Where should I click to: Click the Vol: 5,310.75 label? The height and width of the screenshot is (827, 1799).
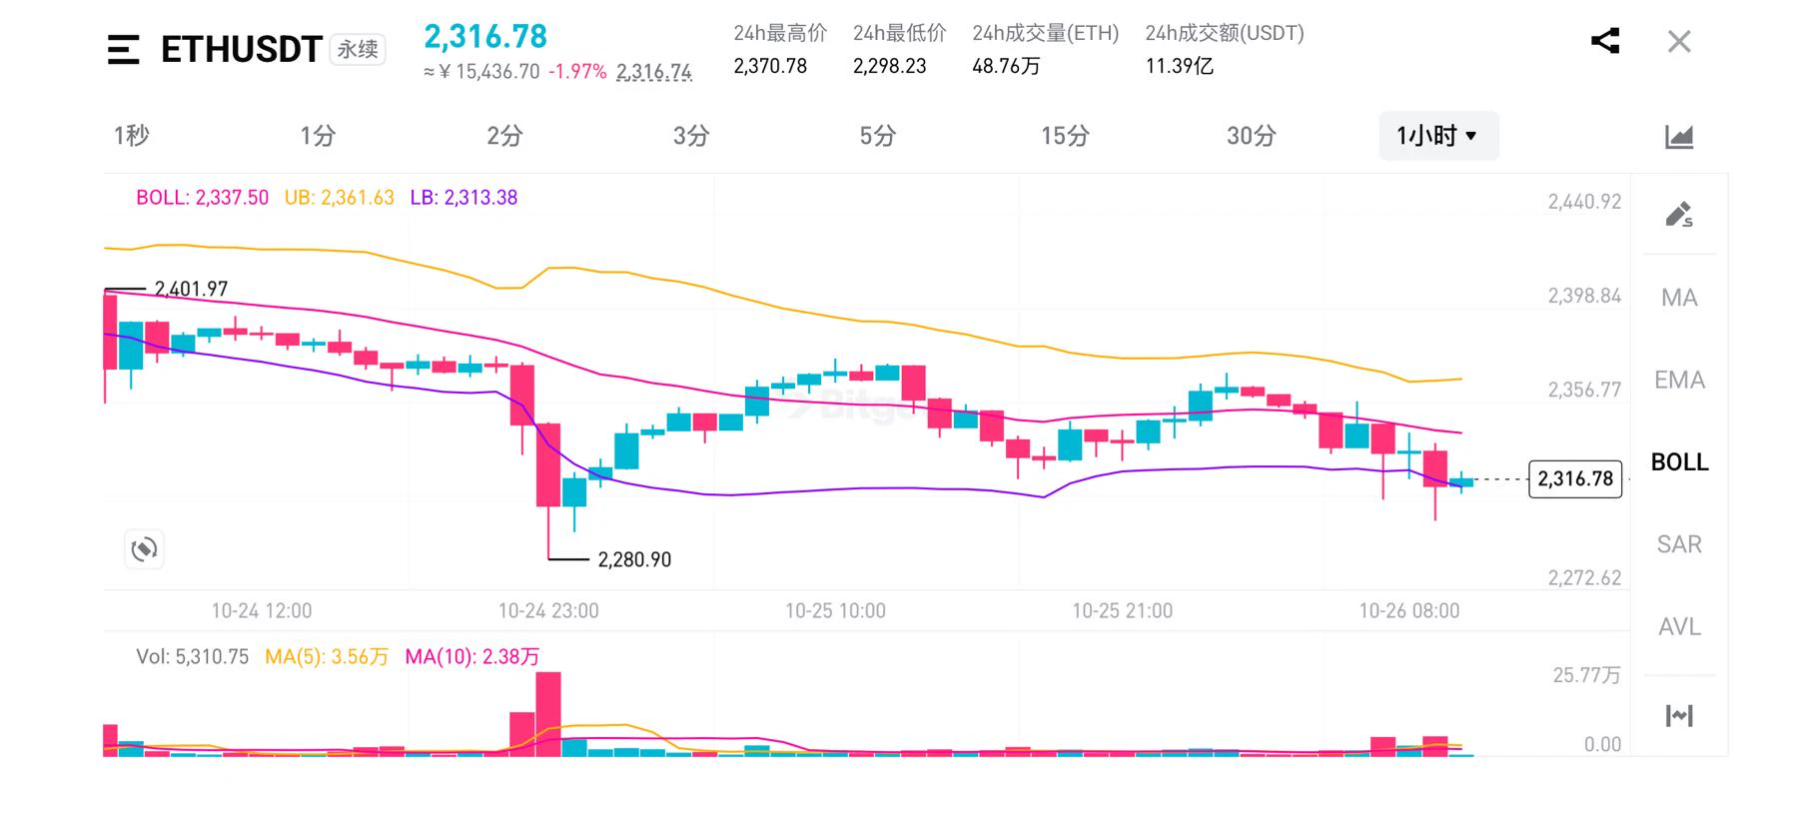pyautogui.click(x=193, y=656)
